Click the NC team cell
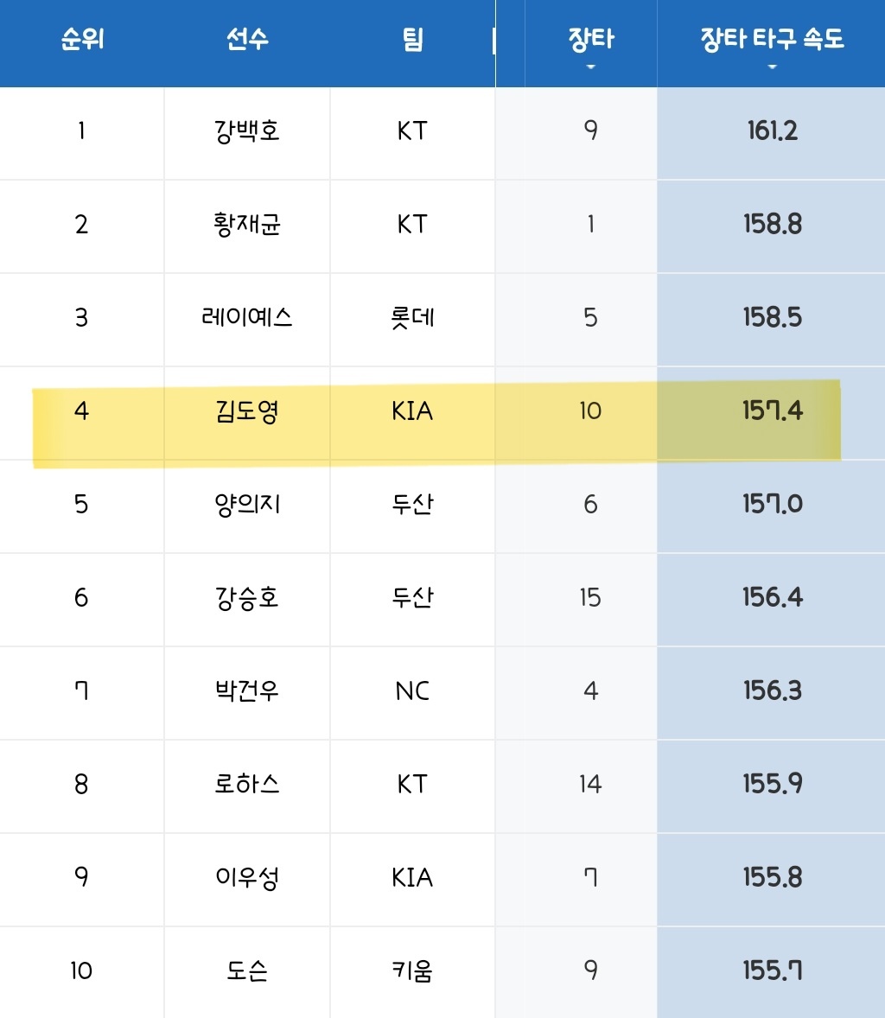This screenshot has height=1018, width=885. [x=413, y=691]
